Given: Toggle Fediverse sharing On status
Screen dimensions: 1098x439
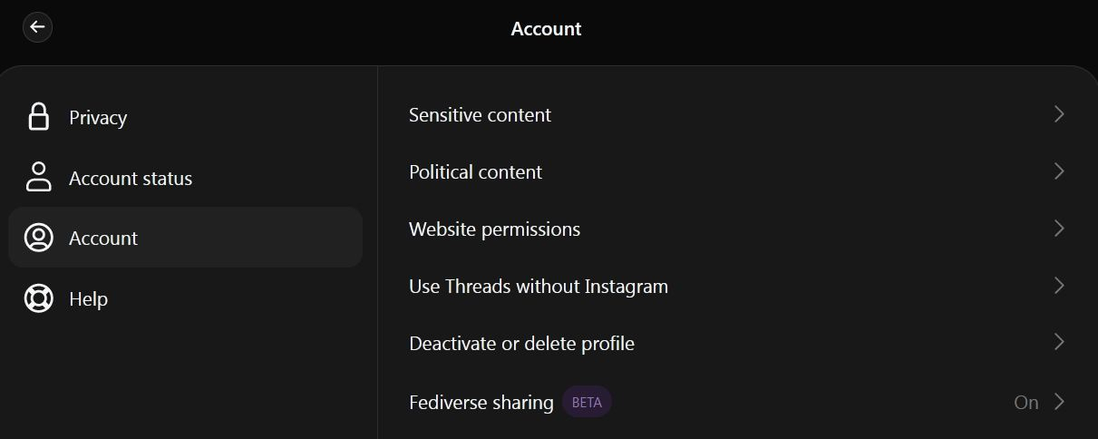Looking at the screenshot, I should (x=1025, y=403).
